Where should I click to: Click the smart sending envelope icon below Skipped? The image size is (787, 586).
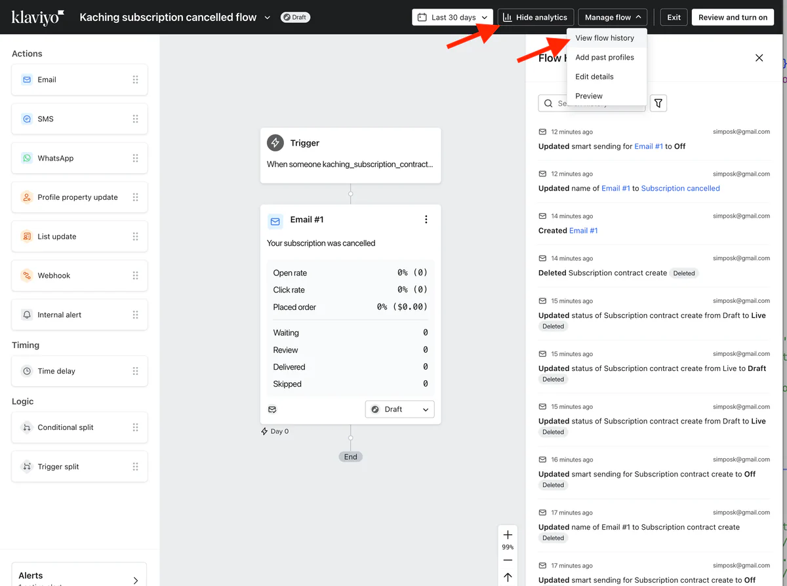click(272, 409)
